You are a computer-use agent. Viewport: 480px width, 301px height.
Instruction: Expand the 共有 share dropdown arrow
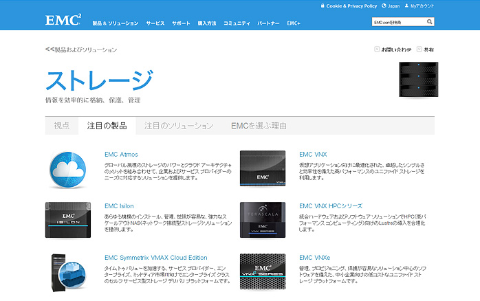click(x=419, y=49)
